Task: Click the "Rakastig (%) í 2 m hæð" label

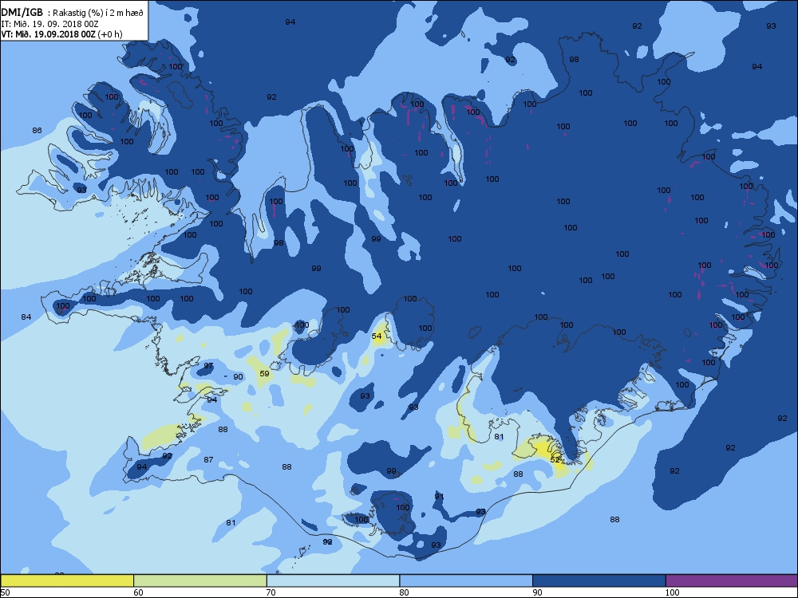Action: tap(99, 14)
